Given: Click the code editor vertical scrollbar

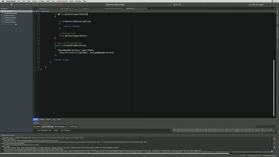Looking at the screenshot, I should click(274, 88).
